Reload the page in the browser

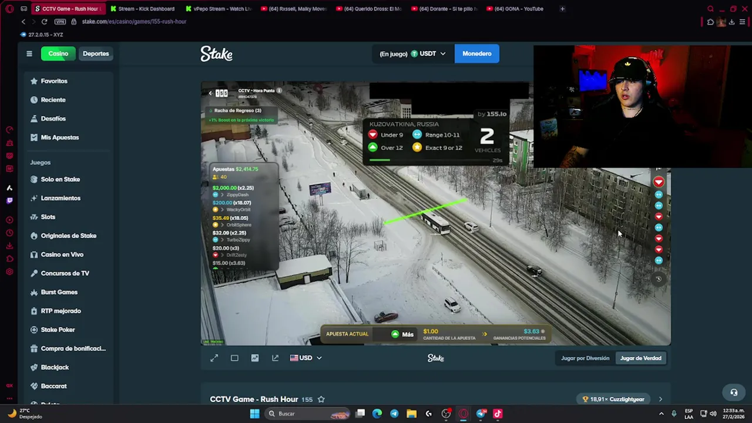click(x=44, y=22)
